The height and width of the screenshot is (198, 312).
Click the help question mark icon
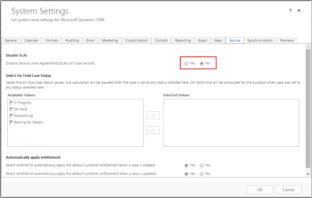tap(291, 10)
